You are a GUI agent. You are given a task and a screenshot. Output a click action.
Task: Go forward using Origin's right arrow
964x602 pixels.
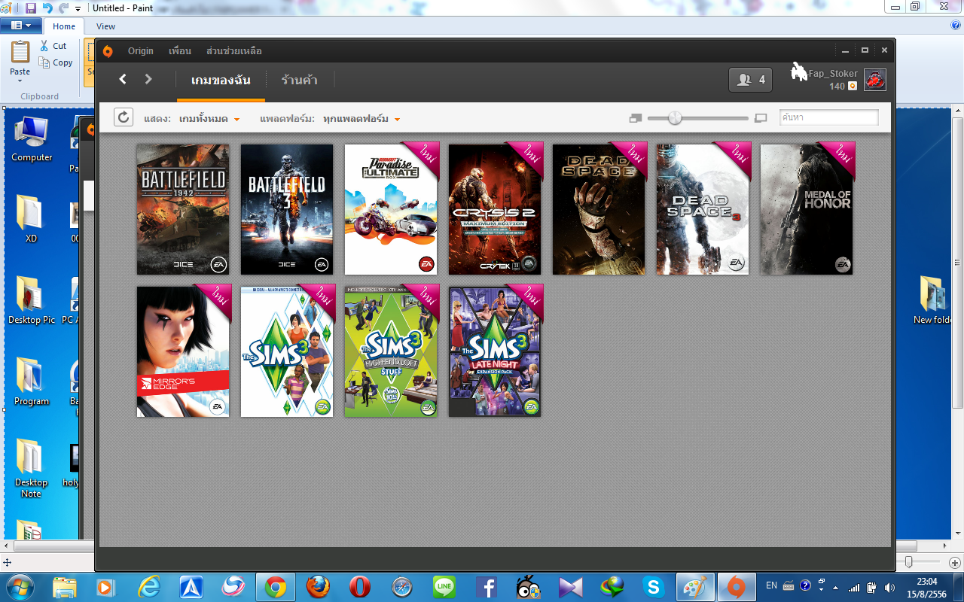[148, 79]
